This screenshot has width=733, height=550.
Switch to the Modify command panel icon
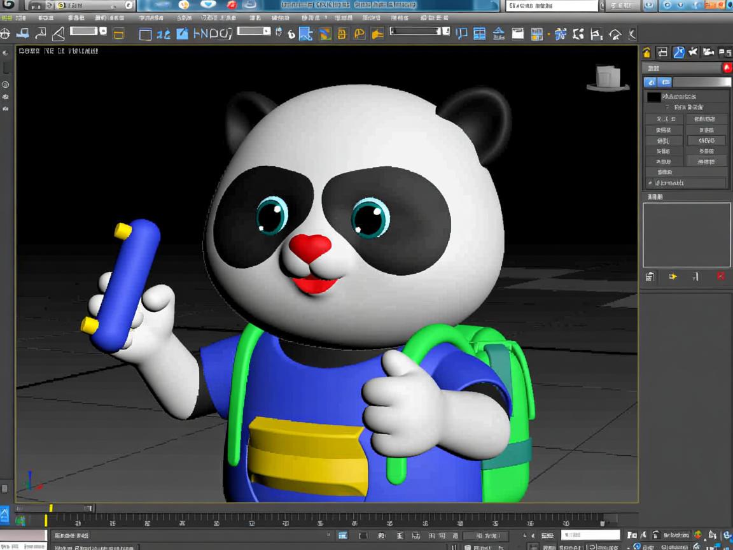(x=662, y=52)
